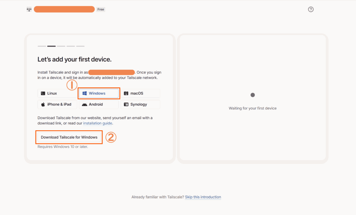Image resolution: width=356 pixels, height=215 pixels.
Task: Open the help question mark icon
Action: pyautogui.click(x=311, y=9)
